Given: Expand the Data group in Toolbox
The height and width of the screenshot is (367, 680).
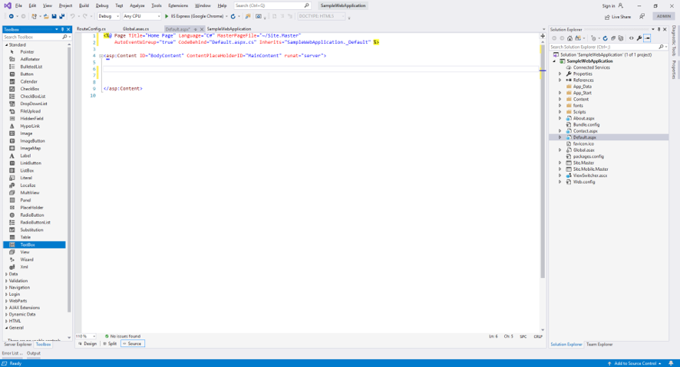Looking at the screenshot, I should [x=6, y=274].
